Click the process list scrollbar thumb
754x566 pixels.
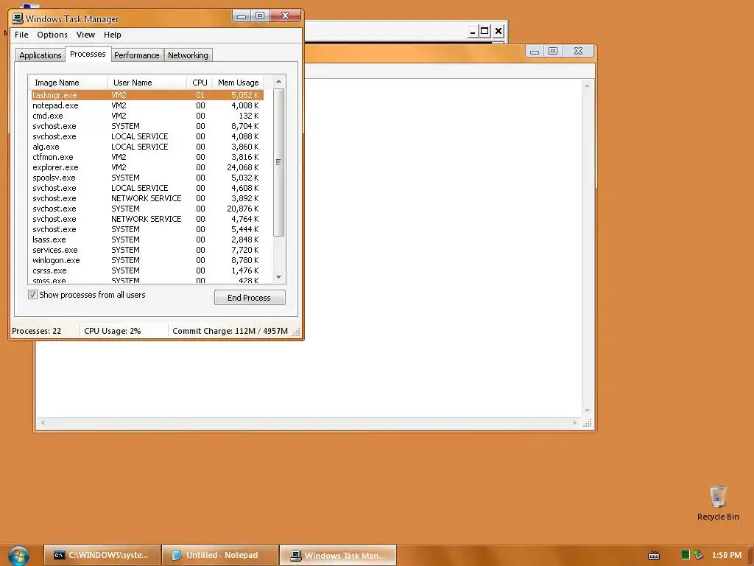(278, 162)
